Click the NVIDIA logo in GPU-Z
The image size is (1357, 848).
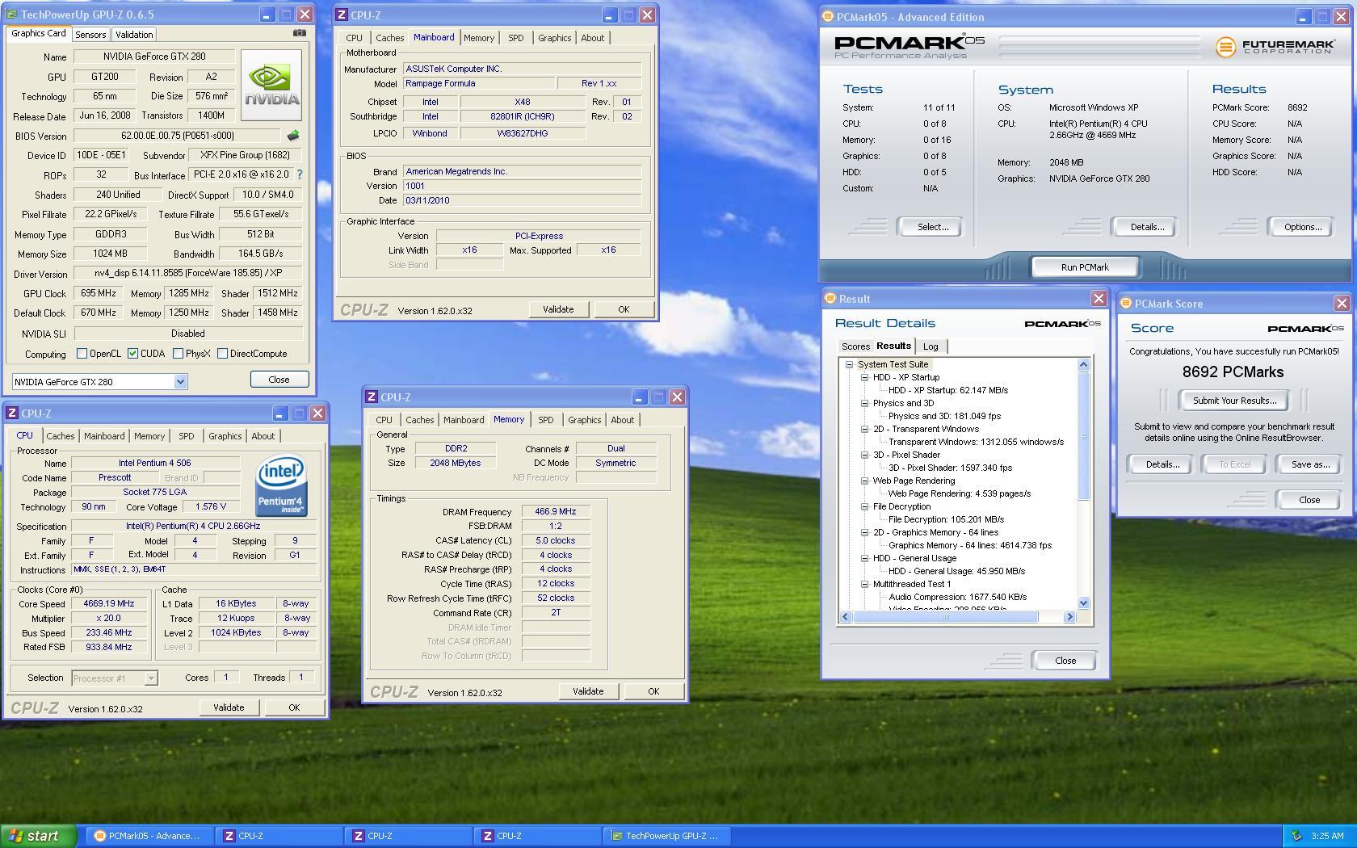[271, 86]
